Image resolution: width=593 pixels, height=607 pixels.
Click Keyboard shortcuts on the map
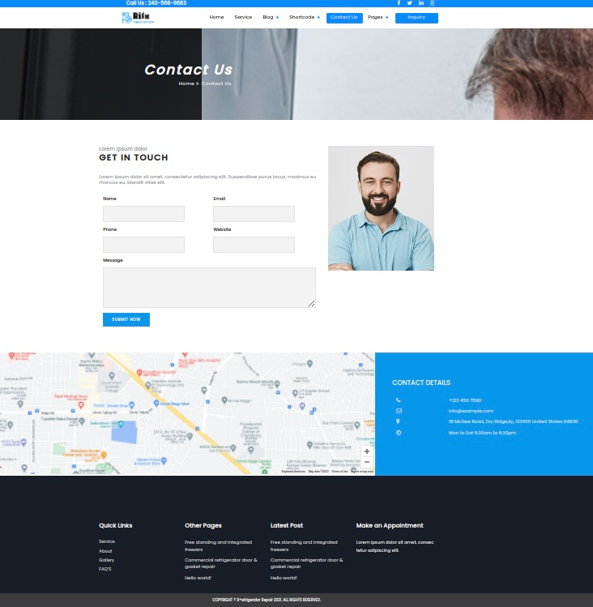293,471
